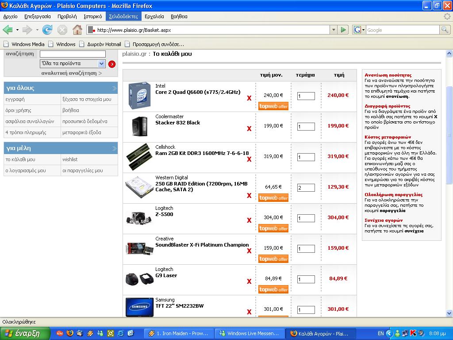
Task: Open the Forward button history dropdown arrow
Action: click(x=37, y=30)
